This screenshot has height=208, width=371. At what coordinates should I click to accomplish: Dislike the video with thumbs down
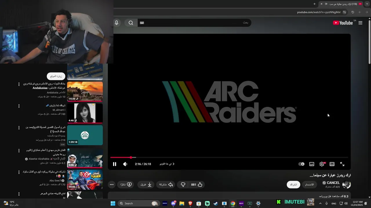tap(183, 185)
